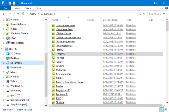The image size is (169, 112).
Task: Switch to the View ribbon tab
Action: [39, 8]
